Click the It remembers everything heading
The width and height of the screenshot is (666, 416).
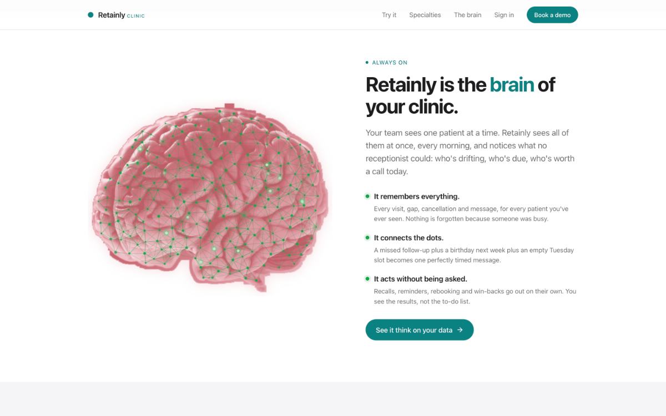click(x=417, y=196)
